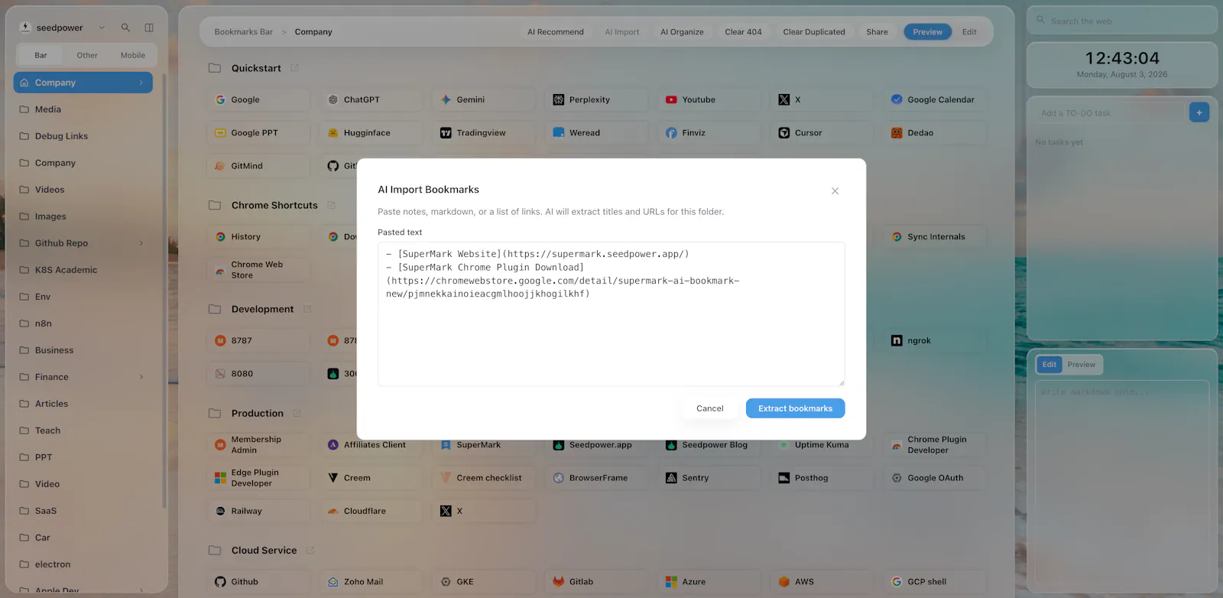Click the plus button to add a to-do
This screenshot has width=1223, height=598.
coord(1199,112)
